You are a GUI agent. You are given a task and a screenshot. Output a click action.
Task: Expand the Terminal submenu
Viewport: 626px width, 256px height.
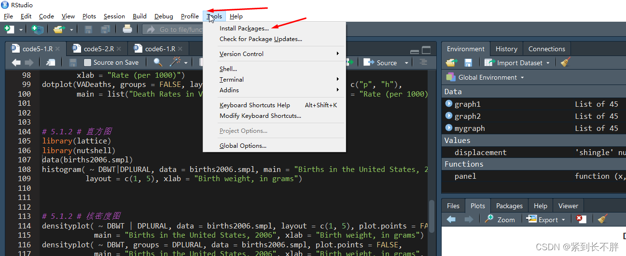click(x=274, y=79)
